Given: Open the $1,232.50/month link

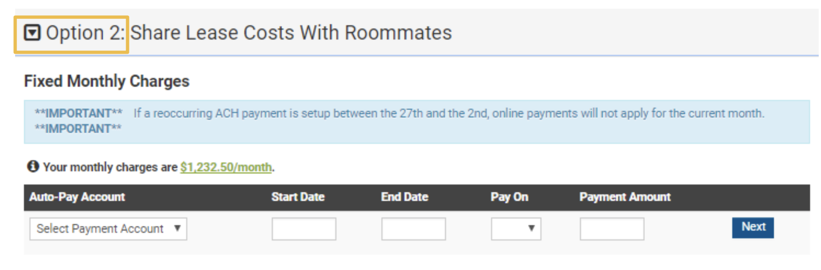Looking at the screenshot, I should pos(225,167).
